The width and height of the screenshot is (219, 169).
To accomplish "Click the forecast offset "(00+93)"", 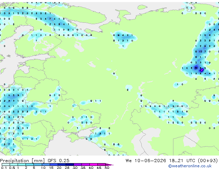I will point(208,160).
